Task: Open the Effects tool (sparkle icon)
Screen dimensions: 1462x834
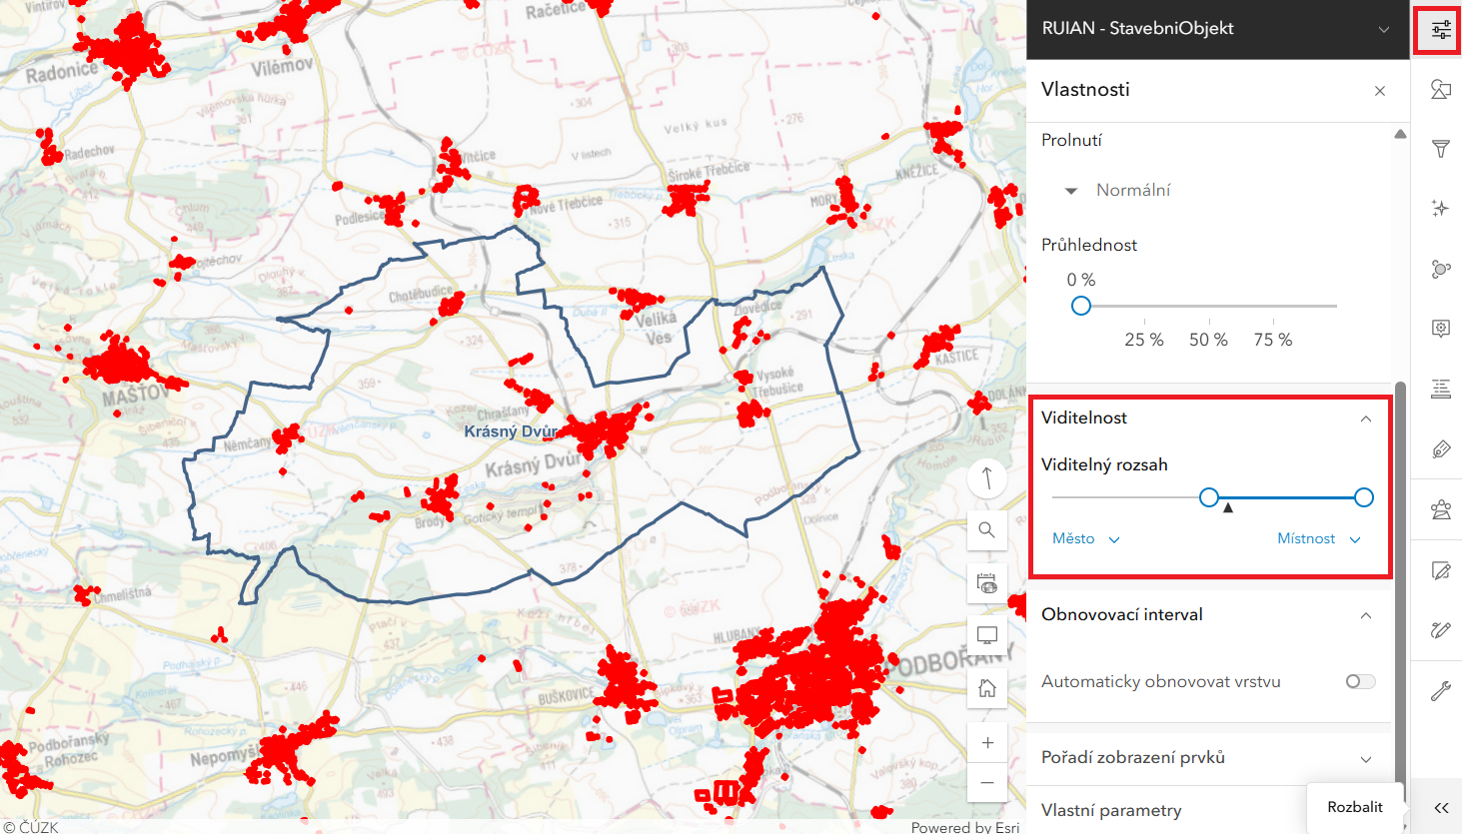Action: tap(1440, 208)
